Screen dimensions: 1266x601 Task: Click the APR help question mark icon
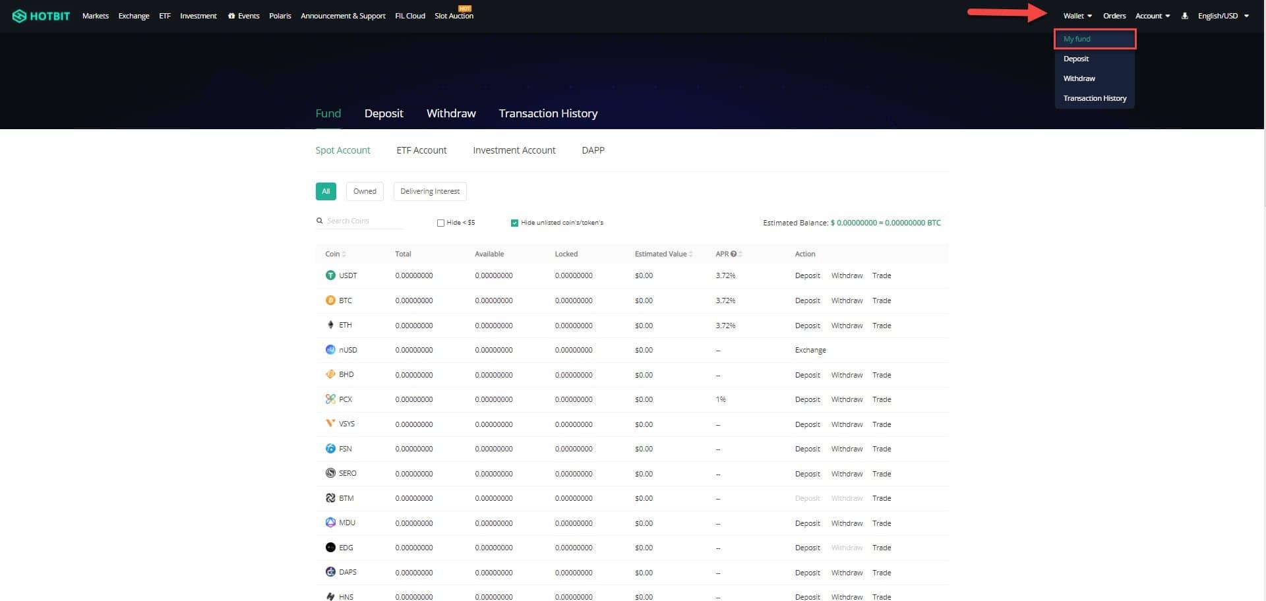pos(733,254)
